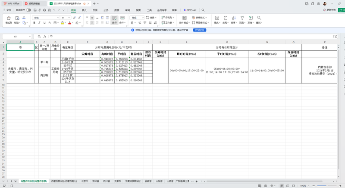Click the Sum (求和) sigma icon
The image size is (345, 188).
point(225,18)
